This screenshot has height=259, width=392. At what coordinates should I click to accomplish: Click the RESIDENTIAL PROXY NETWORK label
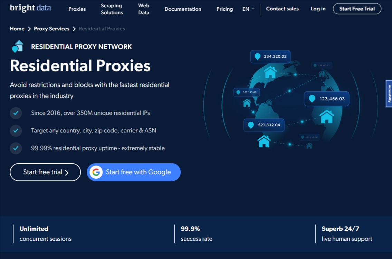coord(81,47)
